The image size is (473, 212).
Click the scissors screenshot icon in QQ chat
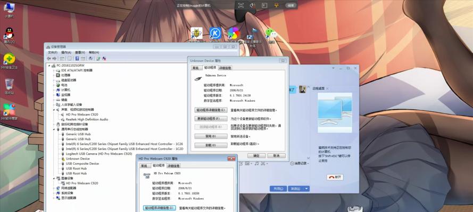point(263,163)
